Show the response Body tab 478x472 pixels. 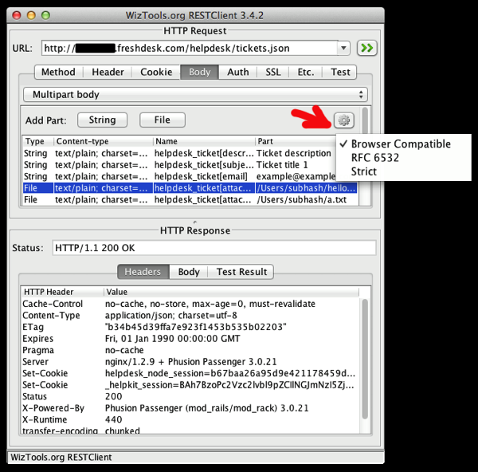tap(189, 272)
